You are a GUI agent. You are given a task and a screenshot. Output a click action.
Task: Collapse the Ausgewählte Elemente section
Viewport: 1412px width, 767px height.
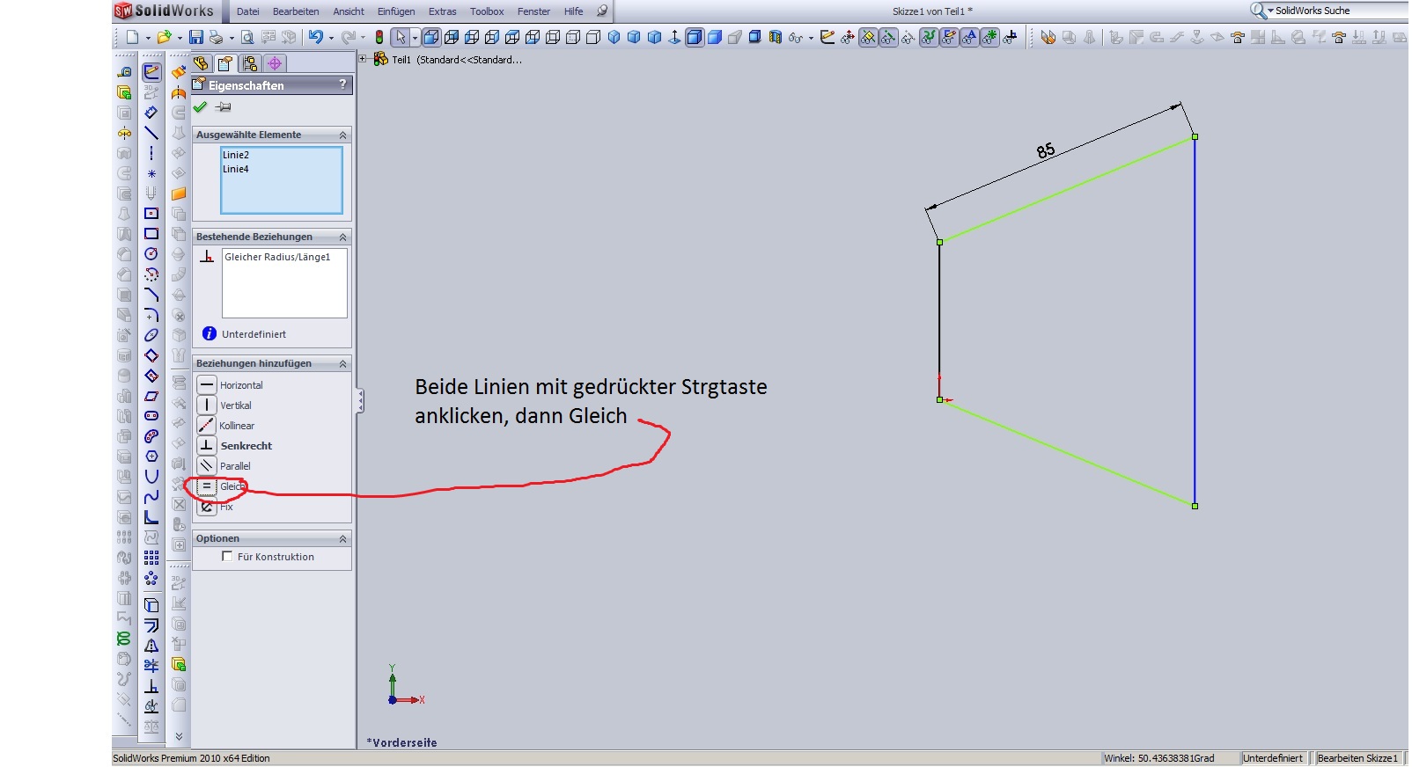pyautogui.click(x=342, y=135)
